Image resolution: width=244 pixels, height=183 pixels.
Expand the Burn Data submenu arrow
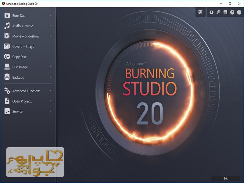pyautogui.click(x=50, y=15)
